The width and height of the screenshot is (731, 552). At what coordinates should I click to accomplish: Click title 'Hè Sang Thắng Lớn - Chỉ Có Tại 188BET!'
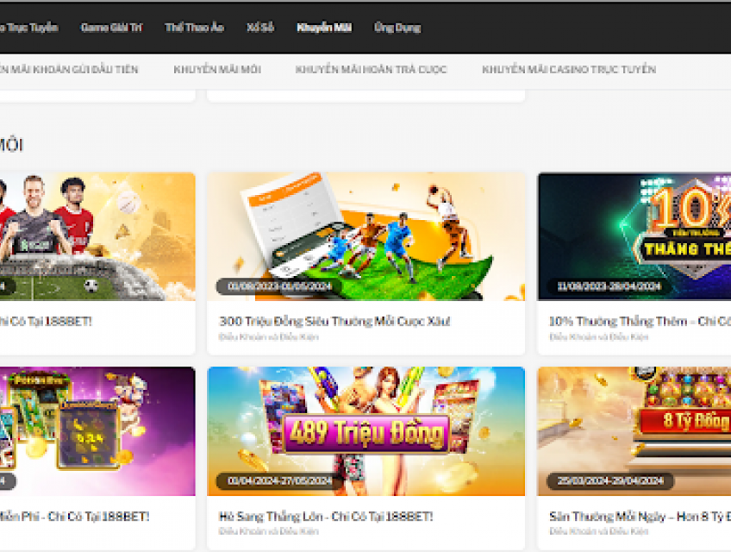coord(326,516)
